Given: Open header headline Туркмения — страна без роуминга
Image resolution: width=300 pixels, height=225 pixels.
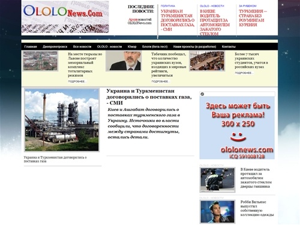Looking at the screenshot, I should coord(253,18).
